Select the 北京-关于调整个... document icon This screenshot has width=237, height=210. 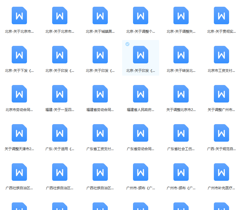coord(141,15)
